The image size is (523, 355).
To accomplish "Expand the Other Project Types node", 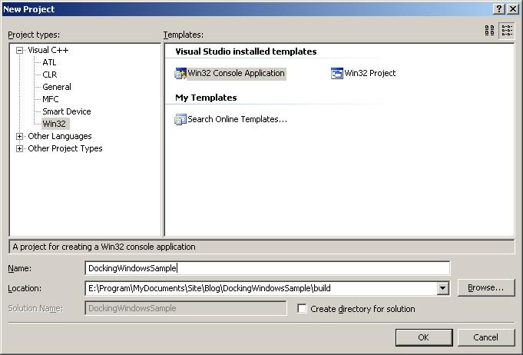I will (x=20, y=149).
